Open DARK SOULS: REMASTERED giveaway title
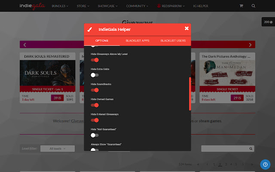The image size is (275, 172). [47, 56]
